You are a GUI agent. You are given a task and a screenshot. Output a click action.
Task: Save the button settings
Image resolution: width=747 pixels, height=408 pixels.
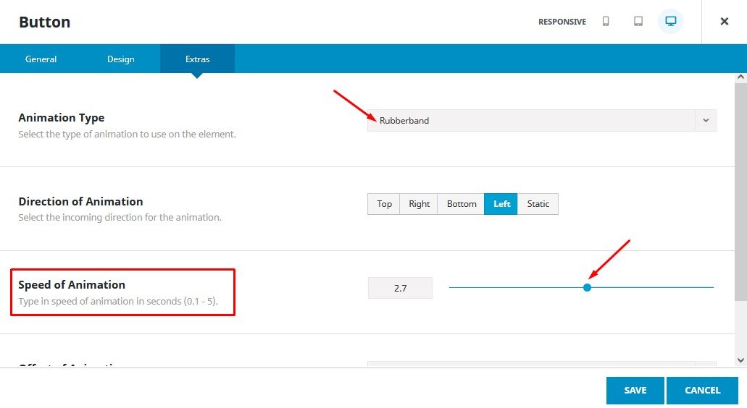click(635, 391)
